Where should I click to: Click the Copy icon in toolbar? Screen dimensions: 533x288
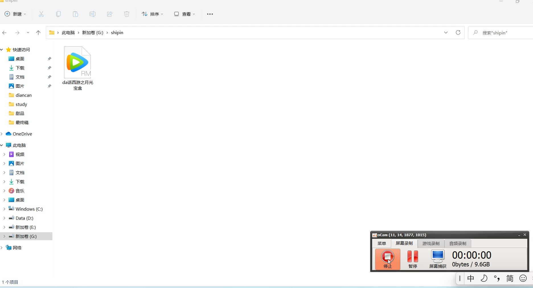tap(58, 14)
